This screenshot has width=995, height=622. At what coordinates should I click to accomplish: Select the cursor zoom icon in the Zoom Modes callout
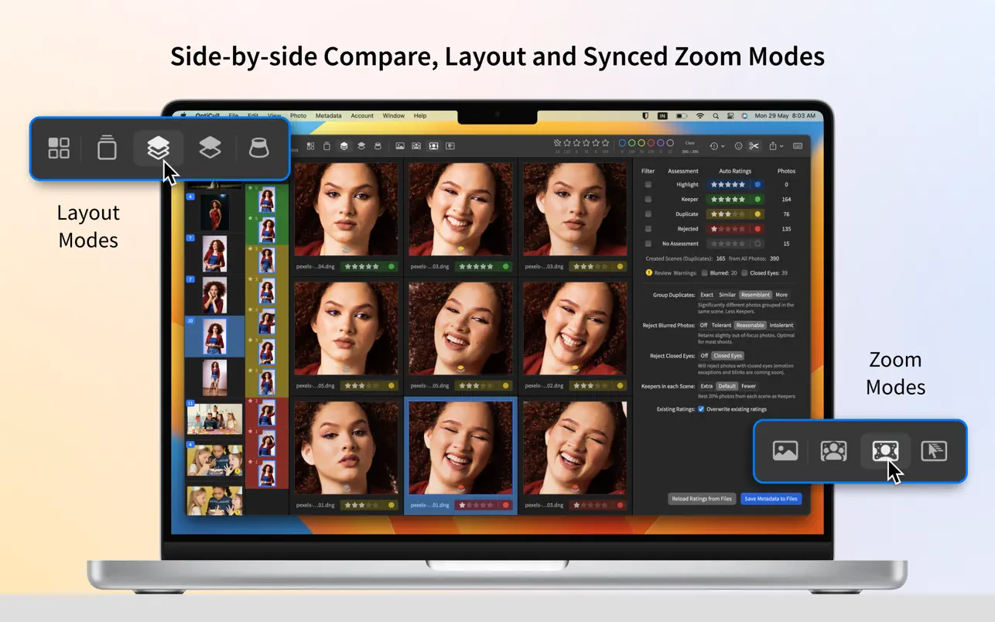coord(933,451)
